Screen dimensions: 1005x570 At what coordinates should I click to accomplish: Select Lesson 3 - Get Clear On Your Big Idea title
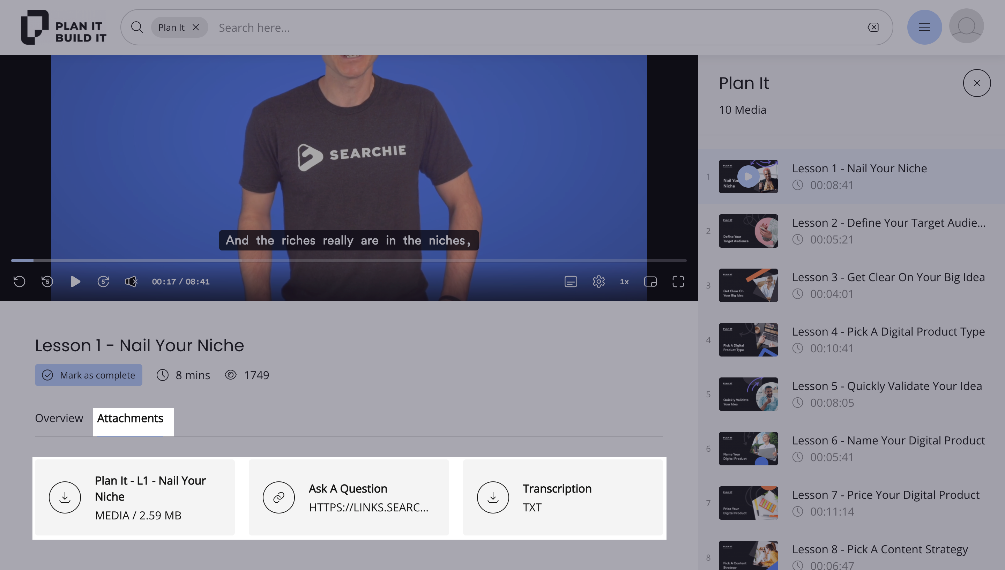point(888,277)
